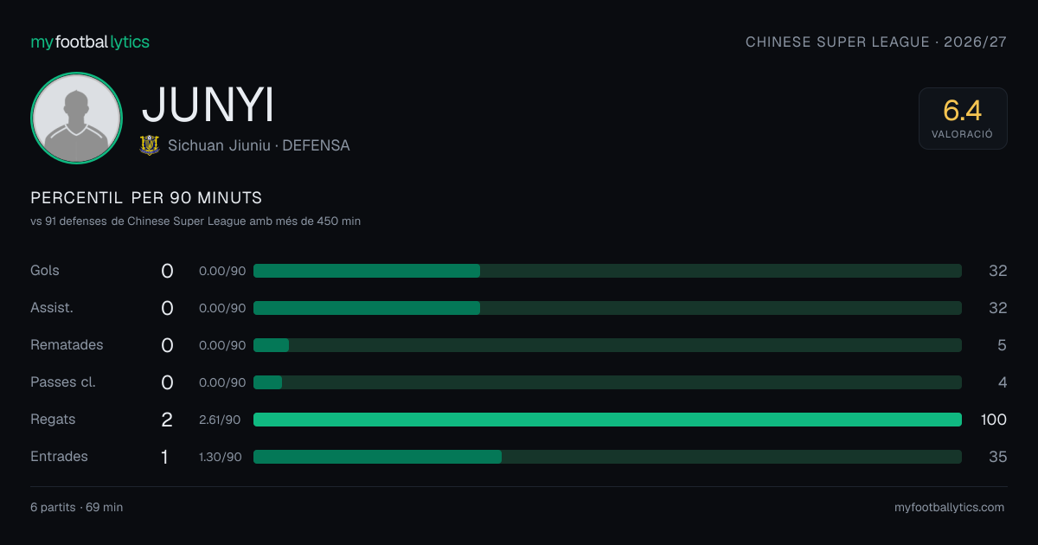Image resolution: width=1038 pixels, height=545 pixels.
Task: Click the Rematades stat label
Action: (x=67, y=345)
